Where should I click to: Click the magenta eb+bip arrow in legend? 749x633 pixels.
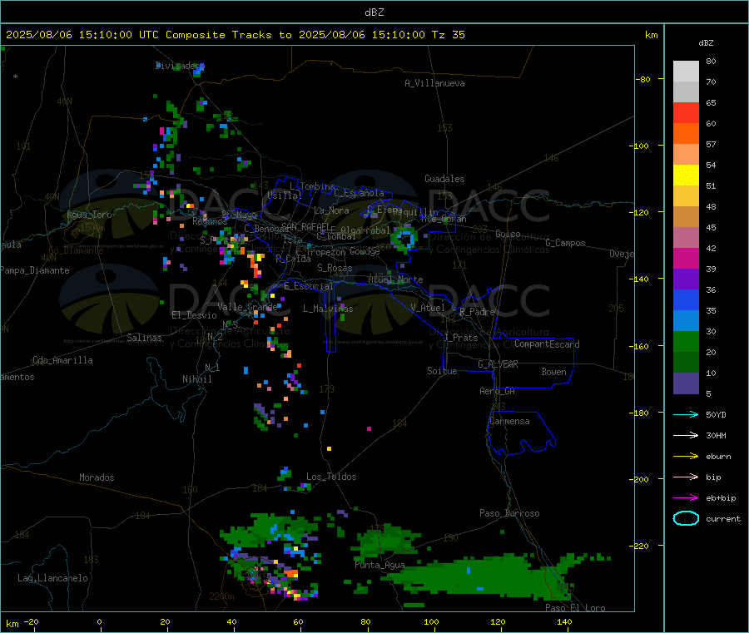coord(686,498)
